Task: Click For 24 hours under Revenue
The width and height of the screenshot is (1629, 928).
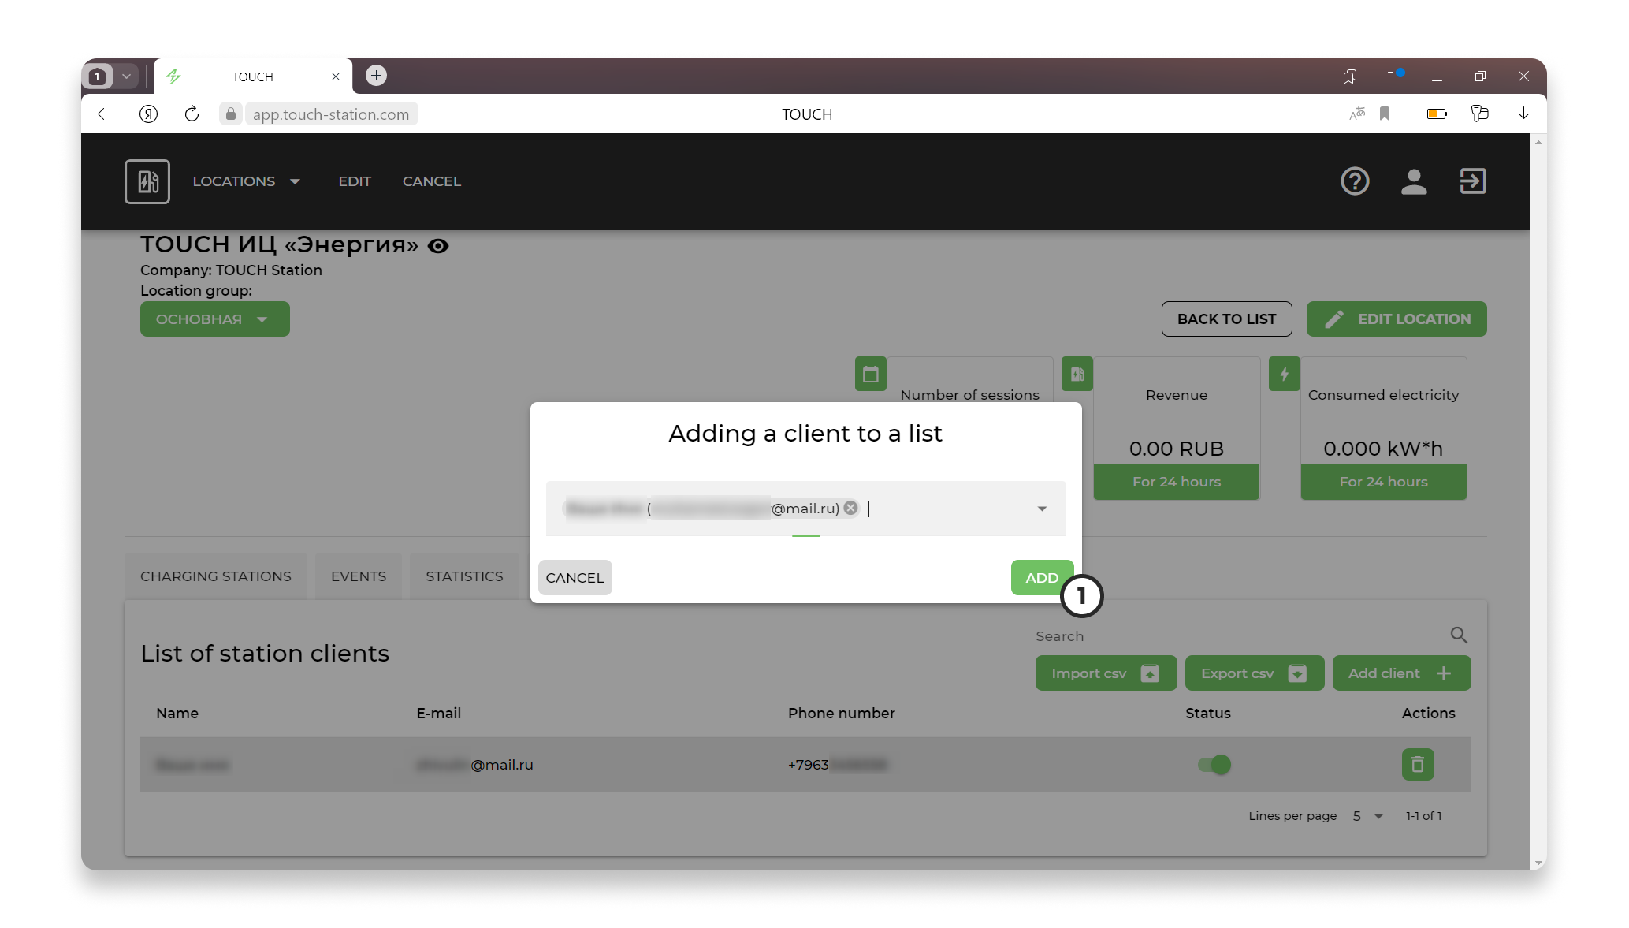Action: pyautogui.click(x=1177, y=482)
